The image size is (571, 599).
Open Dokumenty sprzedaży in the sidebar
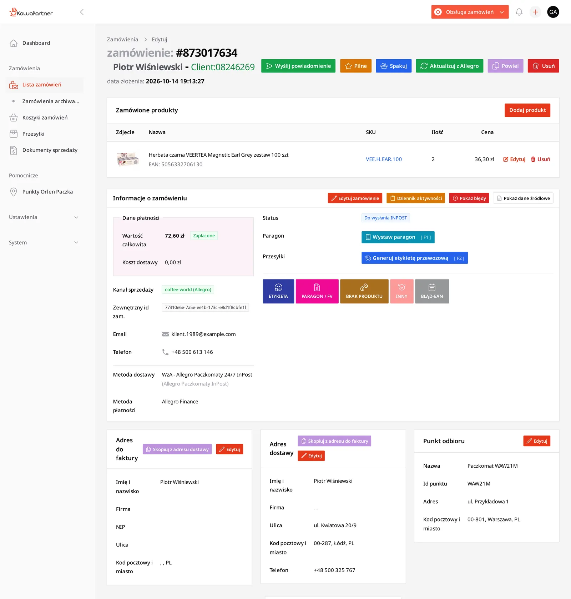(45, 150)
